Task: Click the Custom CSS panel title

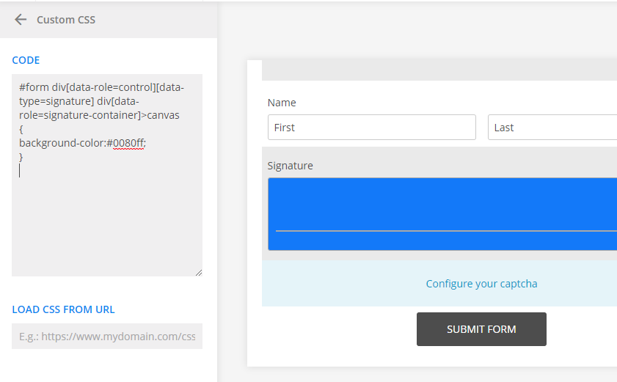Action: 66,20
